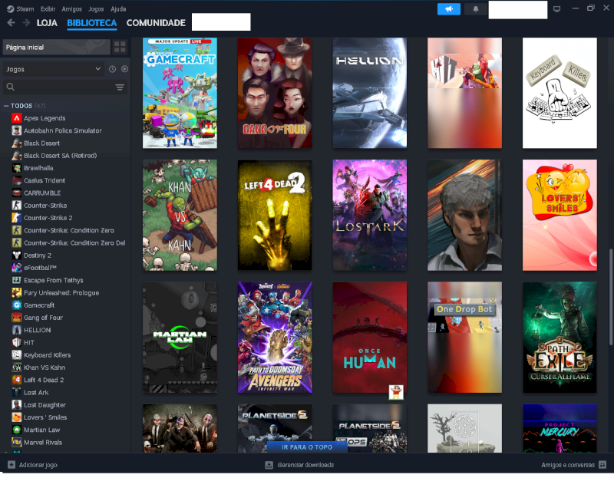Viewport: 614px width, 491px height.
Task: Click the Destiny 2 game icon
Action: click(x=16, y=255)
